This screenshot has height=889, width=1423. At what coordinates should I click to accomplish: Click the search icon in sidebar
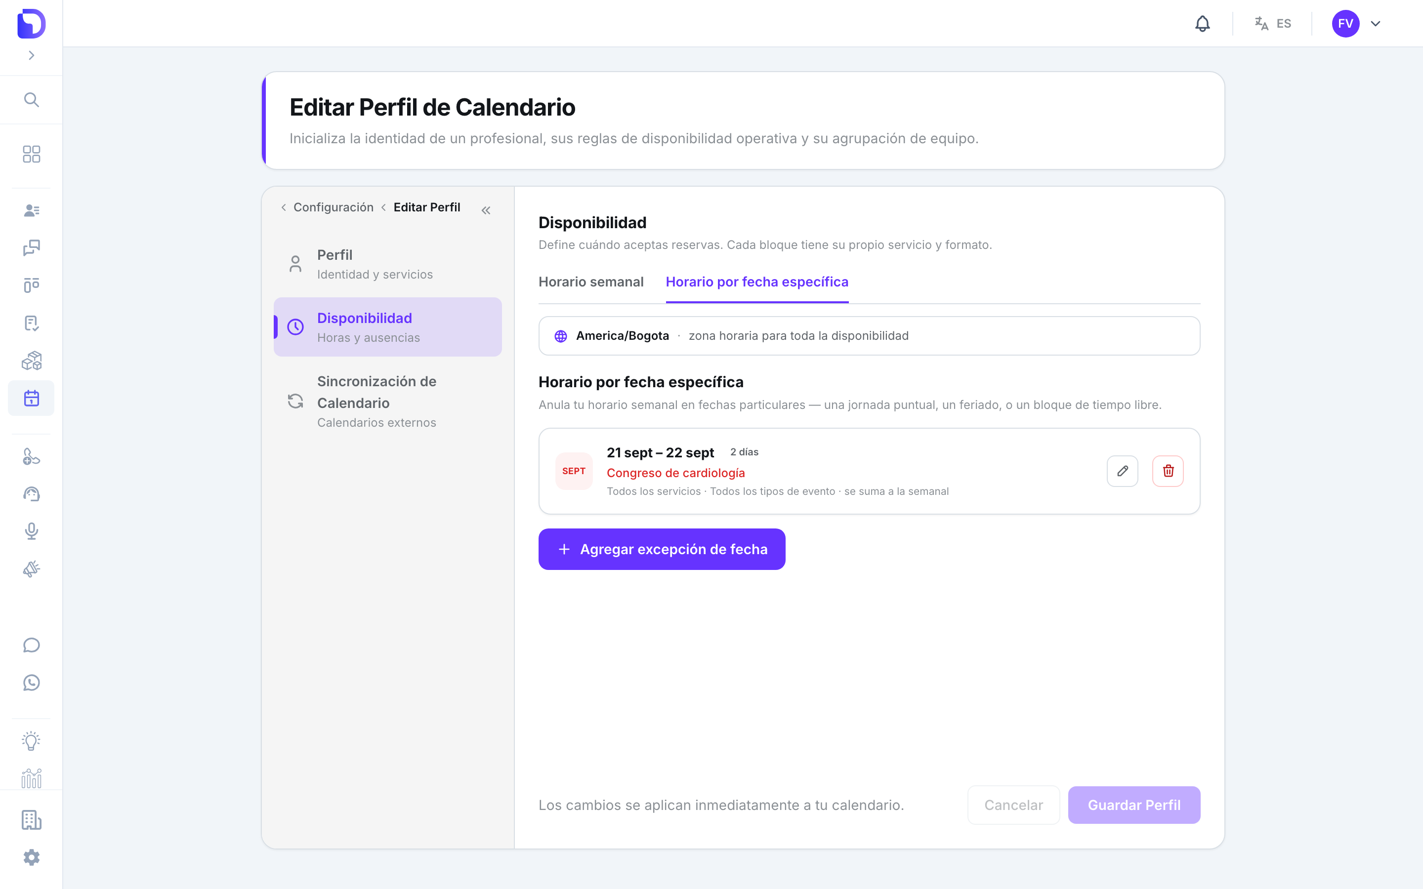tap(31, 99)
